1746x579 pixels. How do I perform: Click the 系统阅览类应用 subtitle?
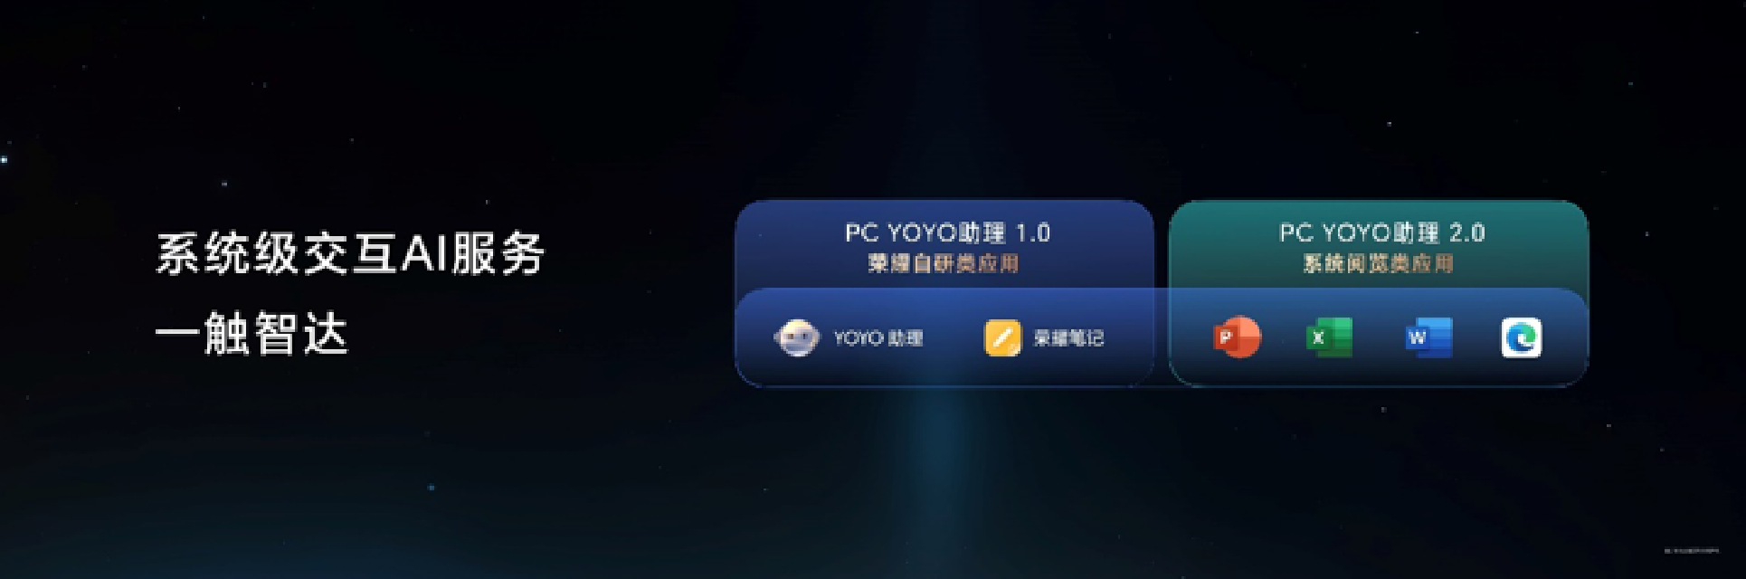[1378, 263]
